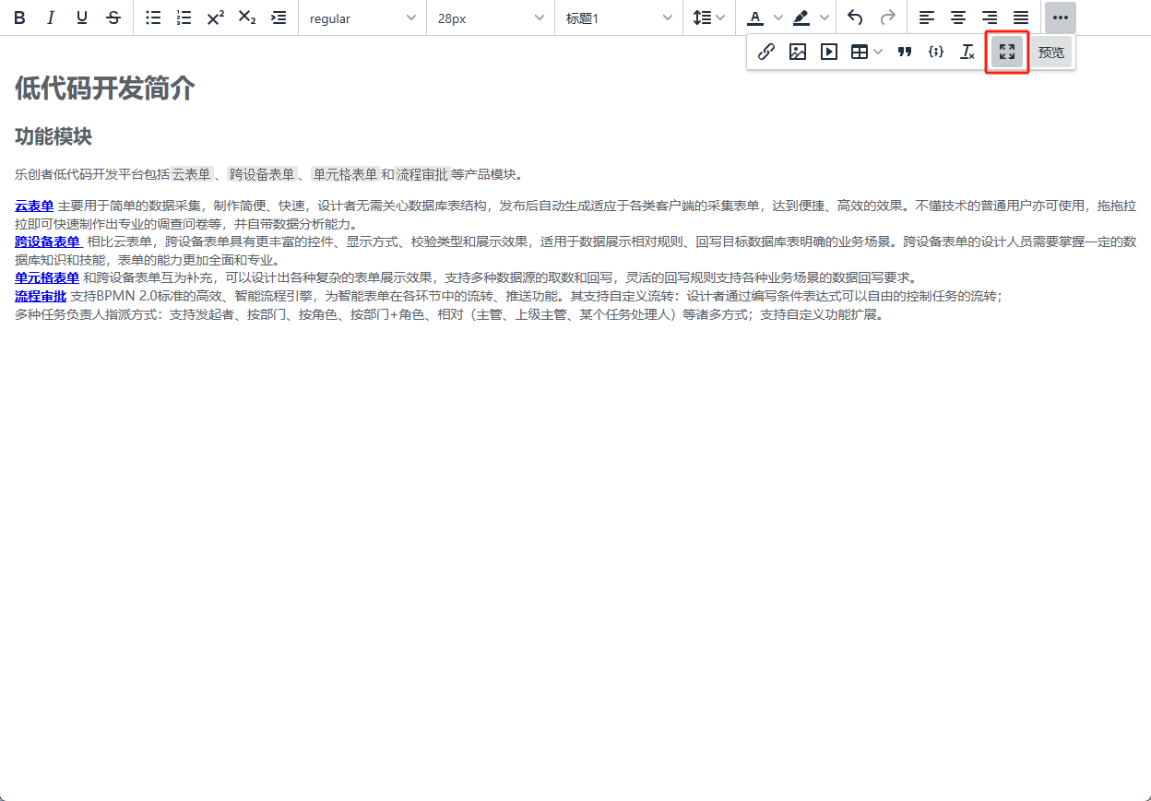
Task: Insert a code block
Action: pos(936,53)
